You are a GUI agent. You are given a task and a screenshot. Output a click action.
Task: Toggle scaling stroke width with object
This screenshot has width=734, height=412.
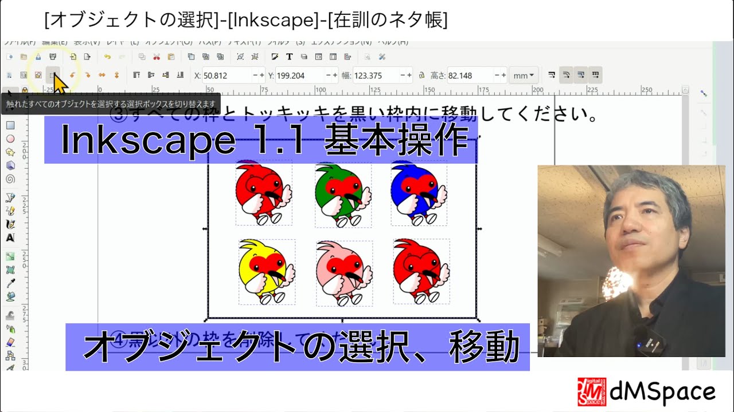(x=552, y=75)
